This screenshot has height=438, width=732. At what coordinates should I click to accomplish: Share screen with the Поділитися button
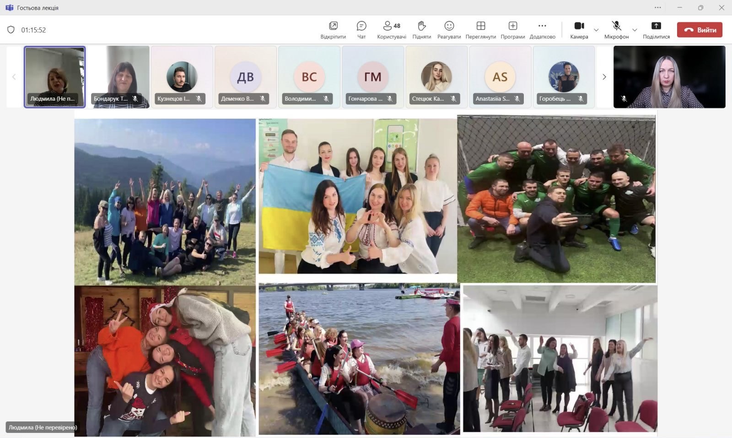656,30
